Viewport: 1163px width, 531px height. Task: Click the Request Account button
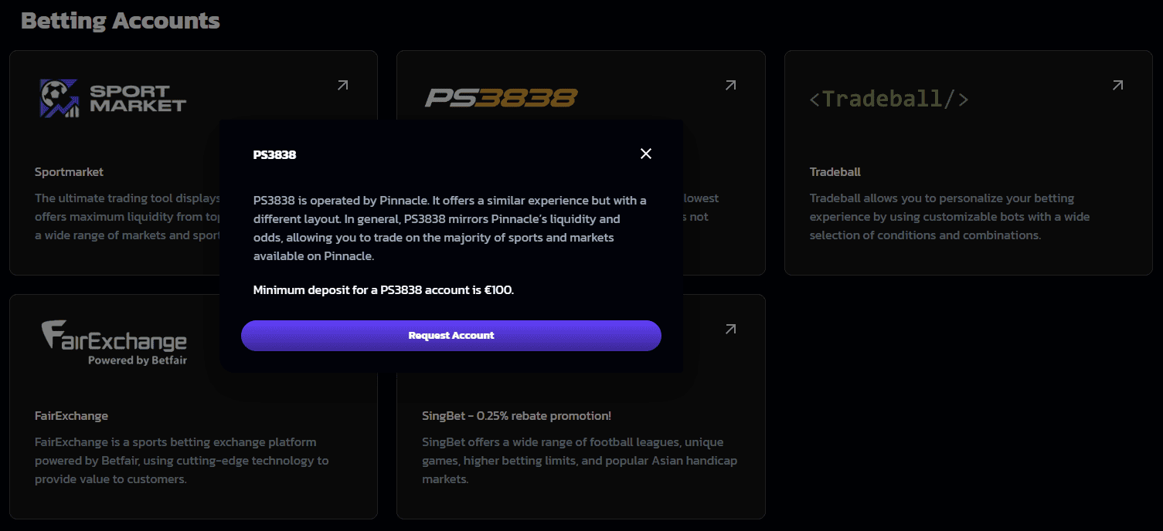tap(451, 335)
